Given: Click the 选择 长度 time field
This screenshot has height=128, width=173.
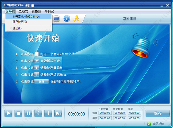Looking at the screenshot, I should pos(134,113).
